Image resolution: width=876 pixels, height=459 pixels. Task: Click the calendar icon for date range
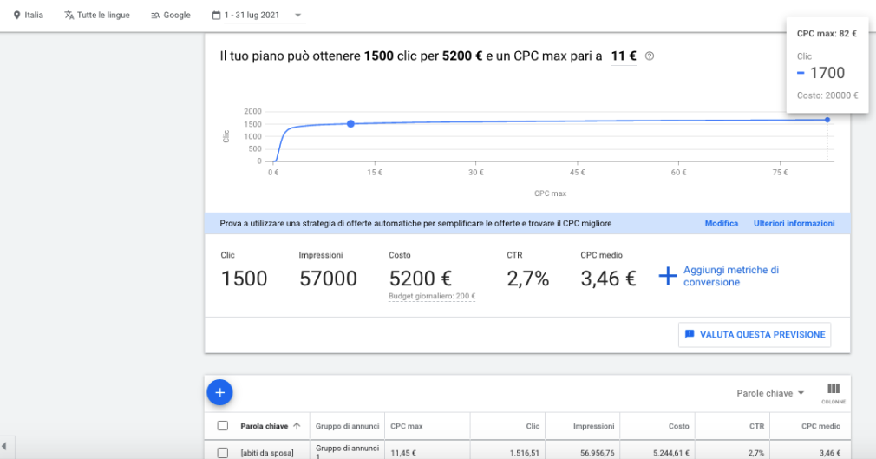click(217, 16)
